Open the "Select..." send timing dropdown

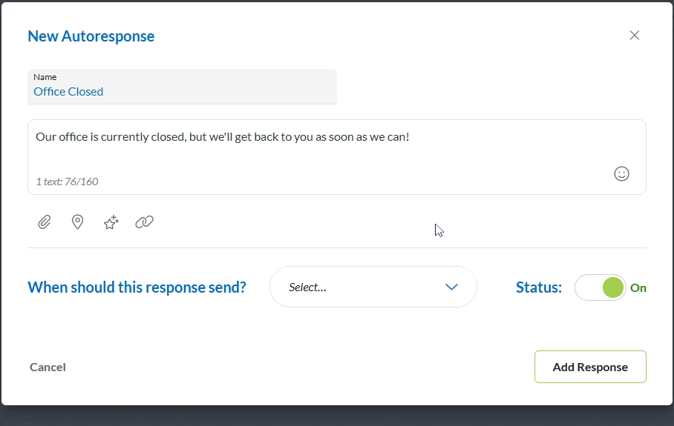pos(373,287)
